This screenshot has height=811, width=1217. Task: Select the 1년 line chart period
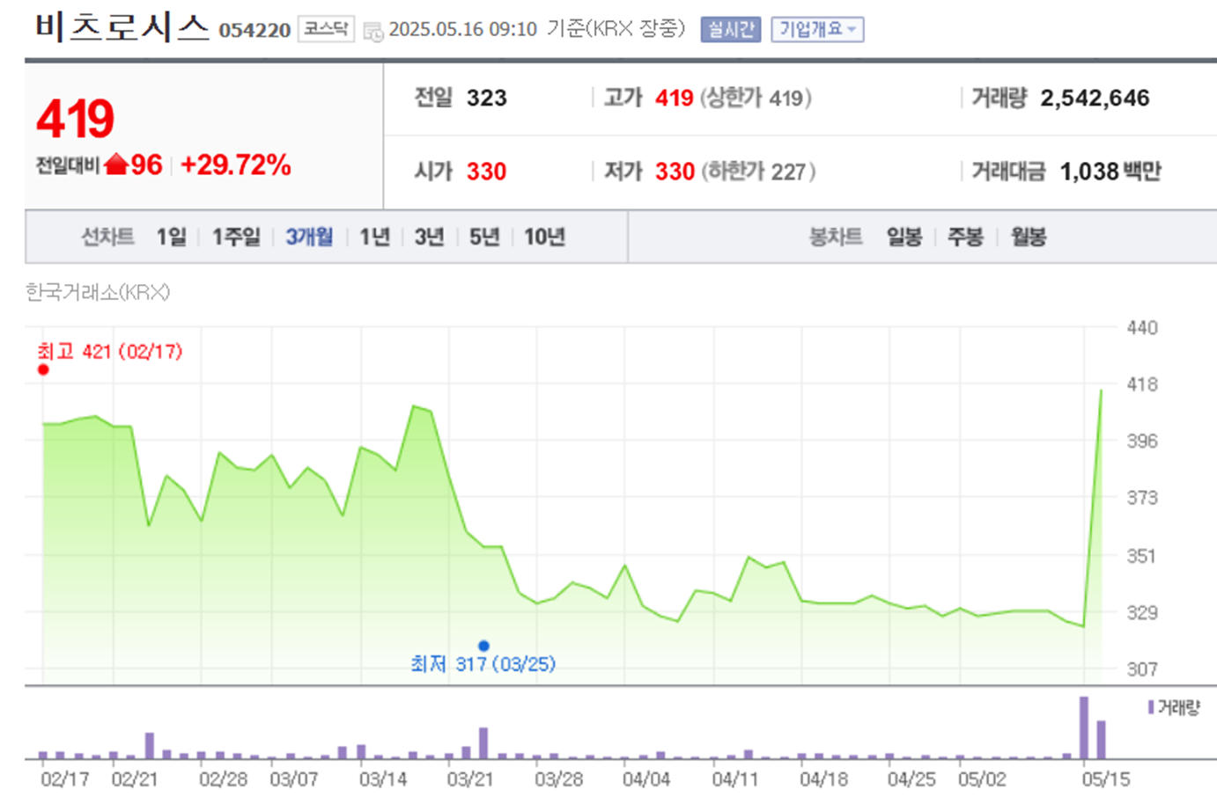(x=374, y=237)
